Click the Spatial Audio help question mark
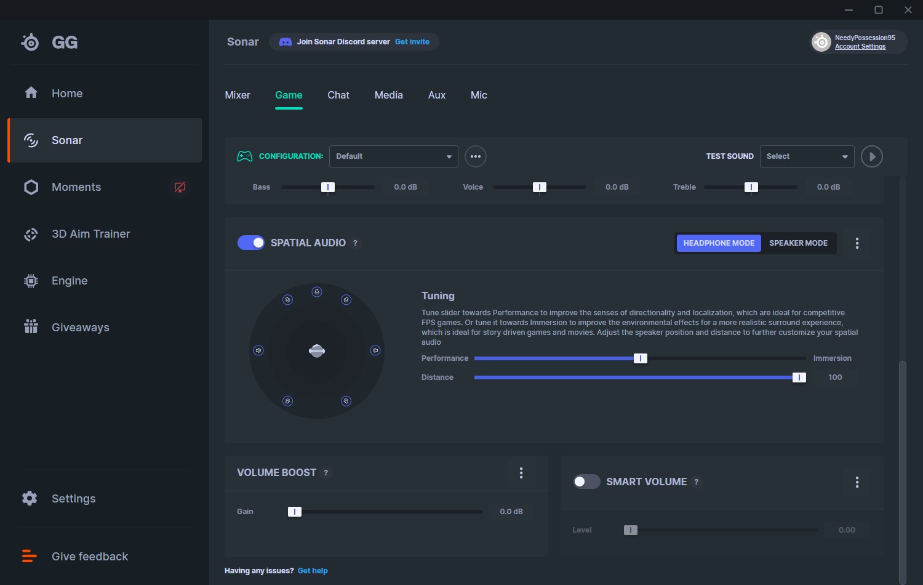The height and width of the screenshot is (585, 923). pyautogui.click(x=355, y=243)
